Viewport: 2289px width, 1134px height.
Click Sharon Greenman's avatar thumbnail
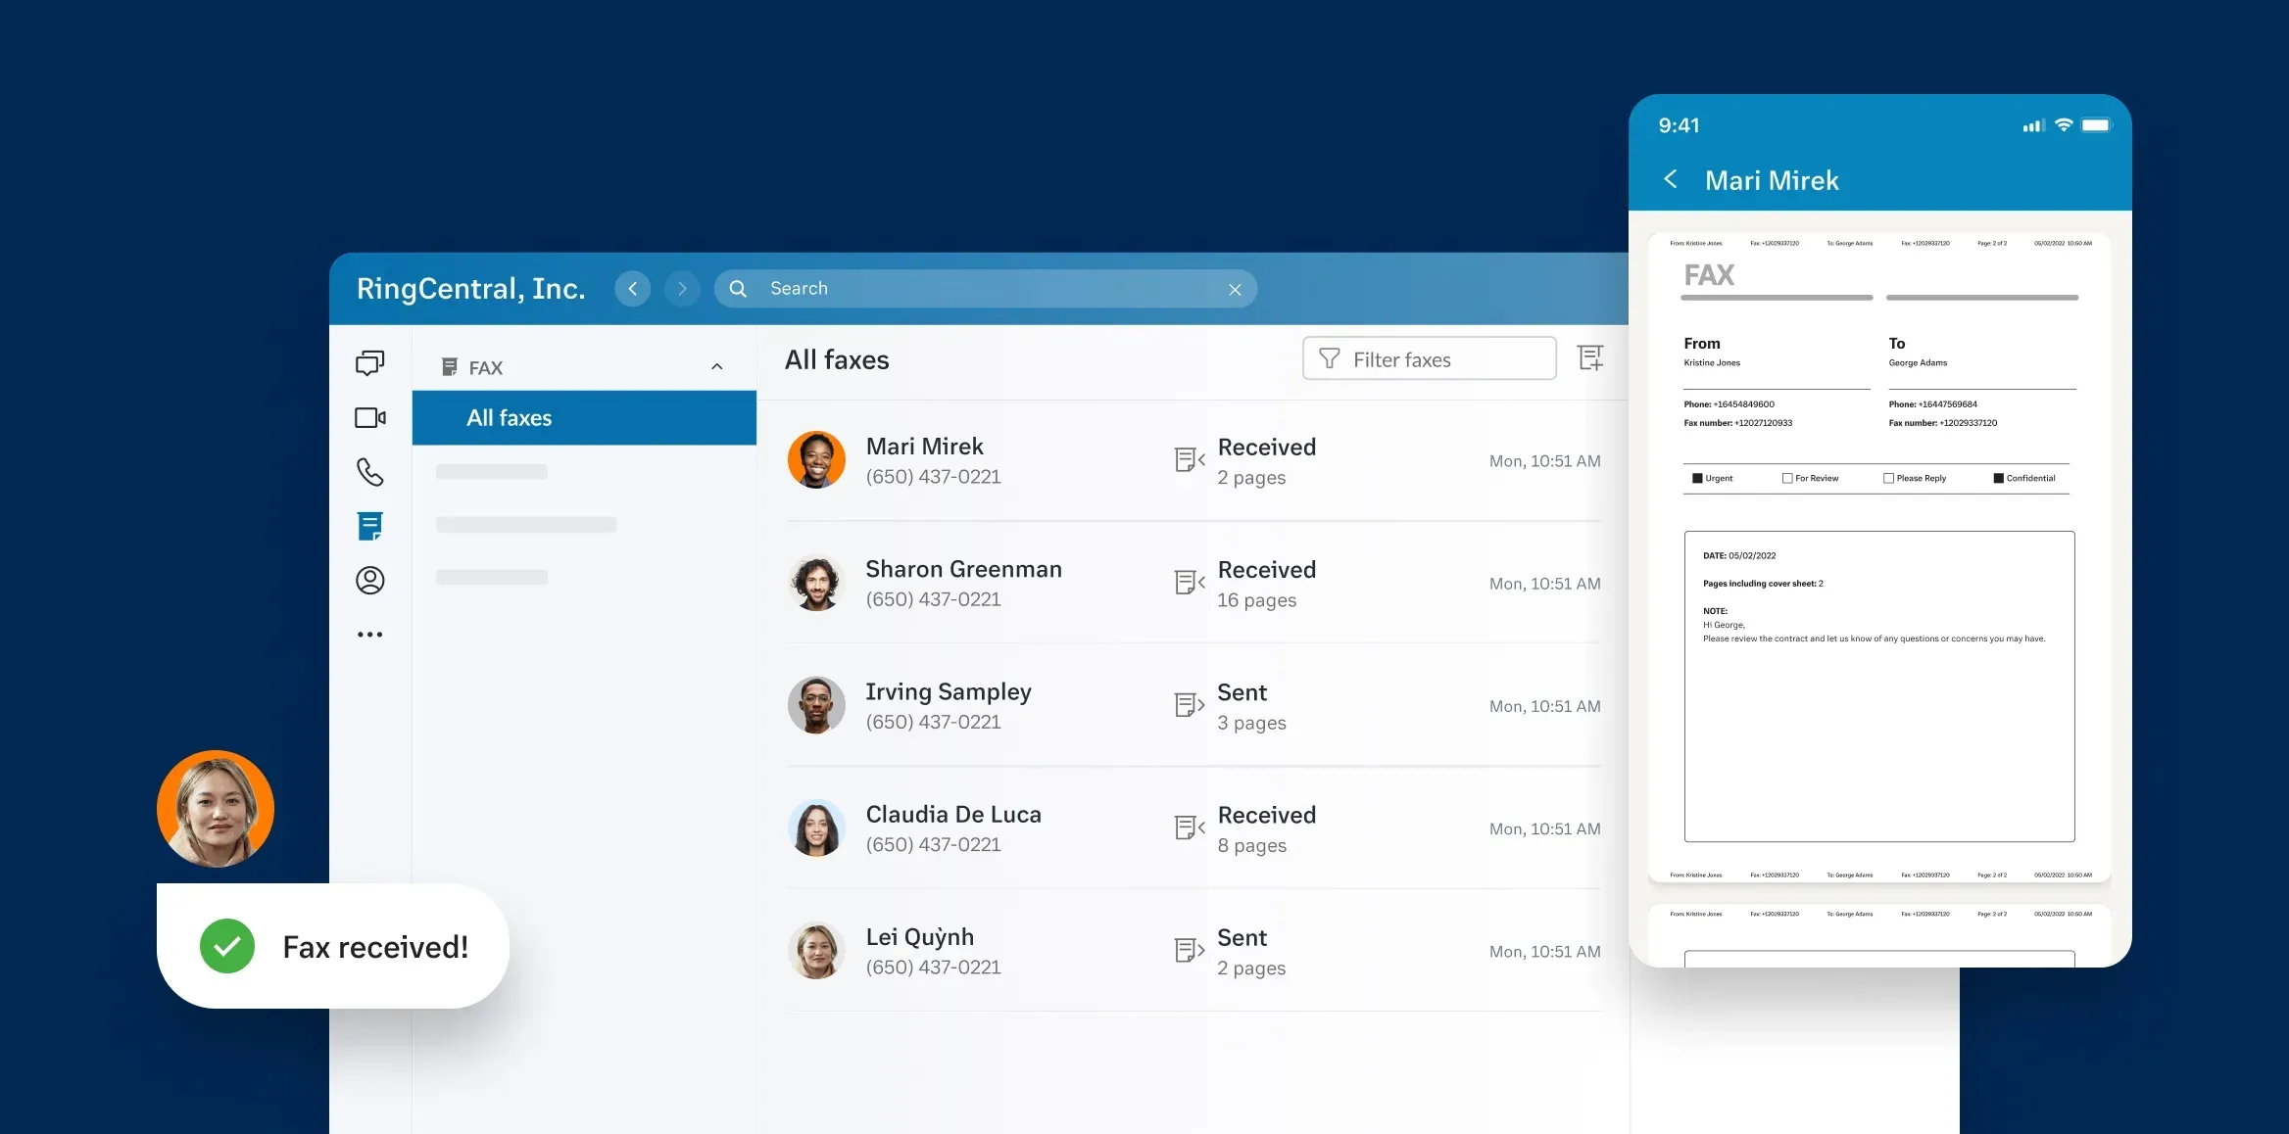point(816,583)
